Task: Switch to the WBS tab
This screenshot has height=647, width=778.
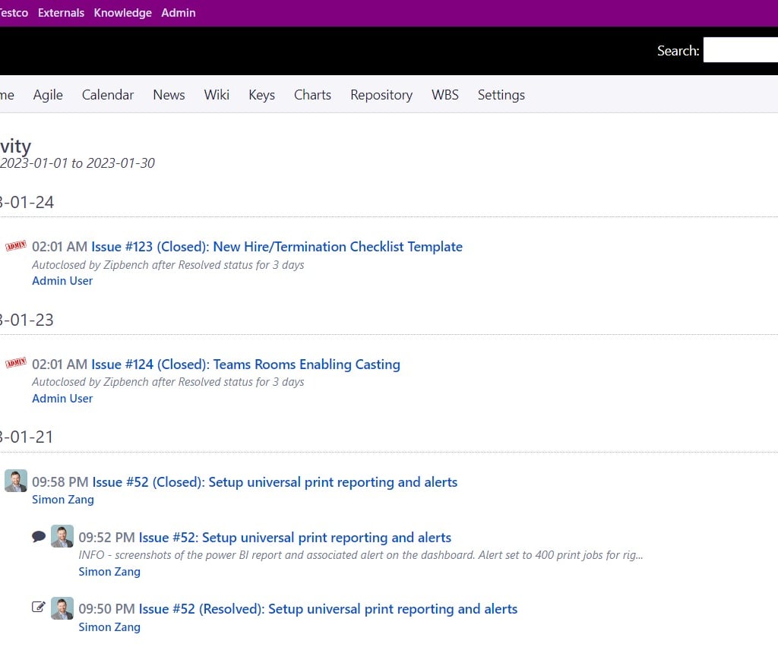Action: point(444,95)
